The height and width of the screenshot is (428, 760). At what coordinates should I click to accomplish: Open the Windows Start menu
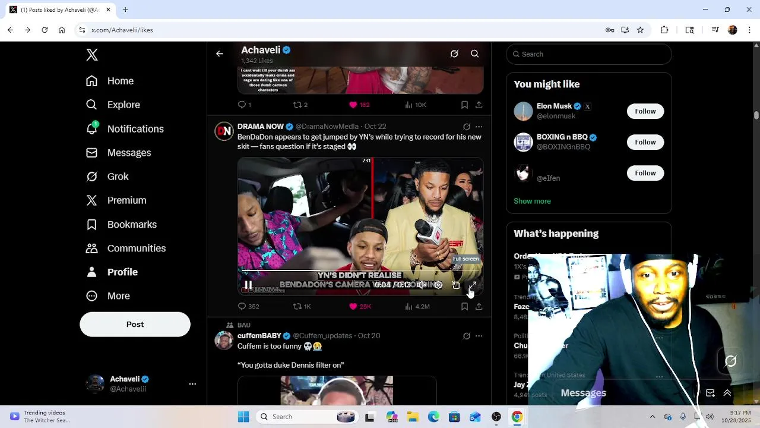click(x=243, y=417)
